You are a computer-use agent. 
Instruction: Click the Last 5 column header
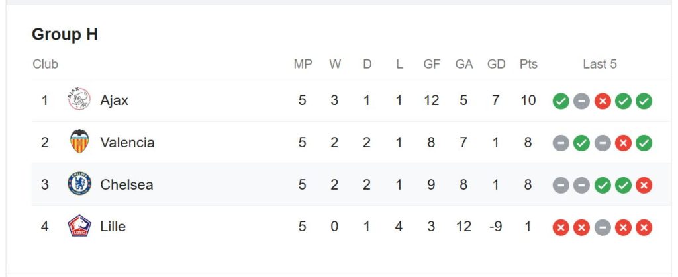tap(600, 64)
